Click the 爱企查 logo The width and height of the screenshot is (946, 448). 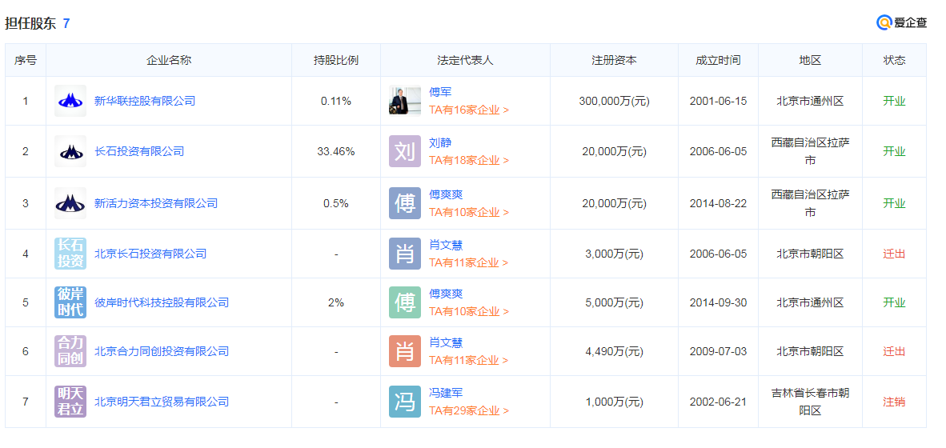(x=901, y=23)
